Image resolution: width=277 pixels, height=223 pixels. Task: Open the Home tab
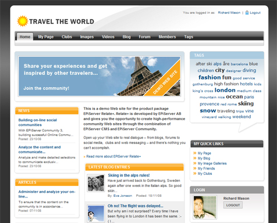(x=25, y=37)
